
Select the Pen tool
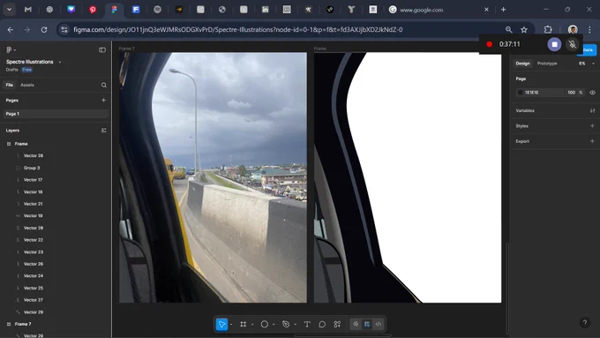coord(286,324)
